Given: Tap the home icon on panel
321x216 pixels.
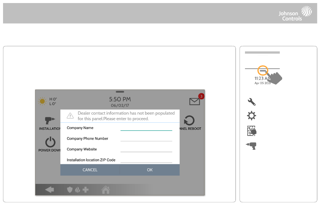Looking at the screenshot, I should pos(106,190).
